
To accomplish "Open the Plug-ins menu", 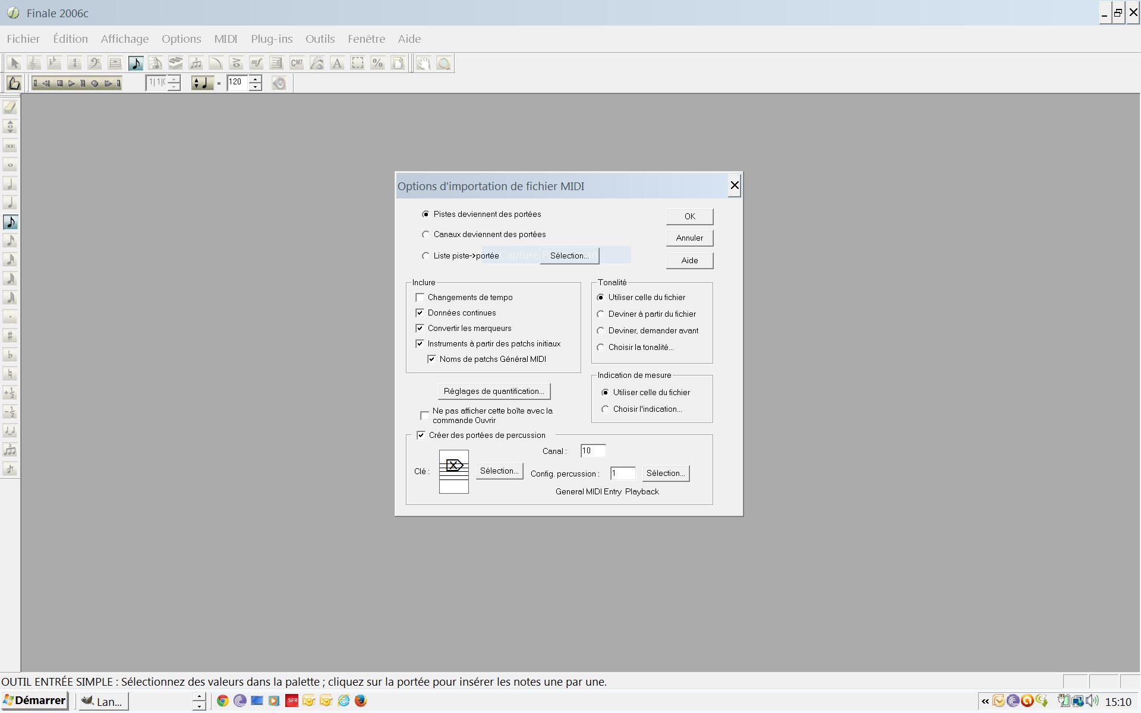I will [x=272, y=39].
